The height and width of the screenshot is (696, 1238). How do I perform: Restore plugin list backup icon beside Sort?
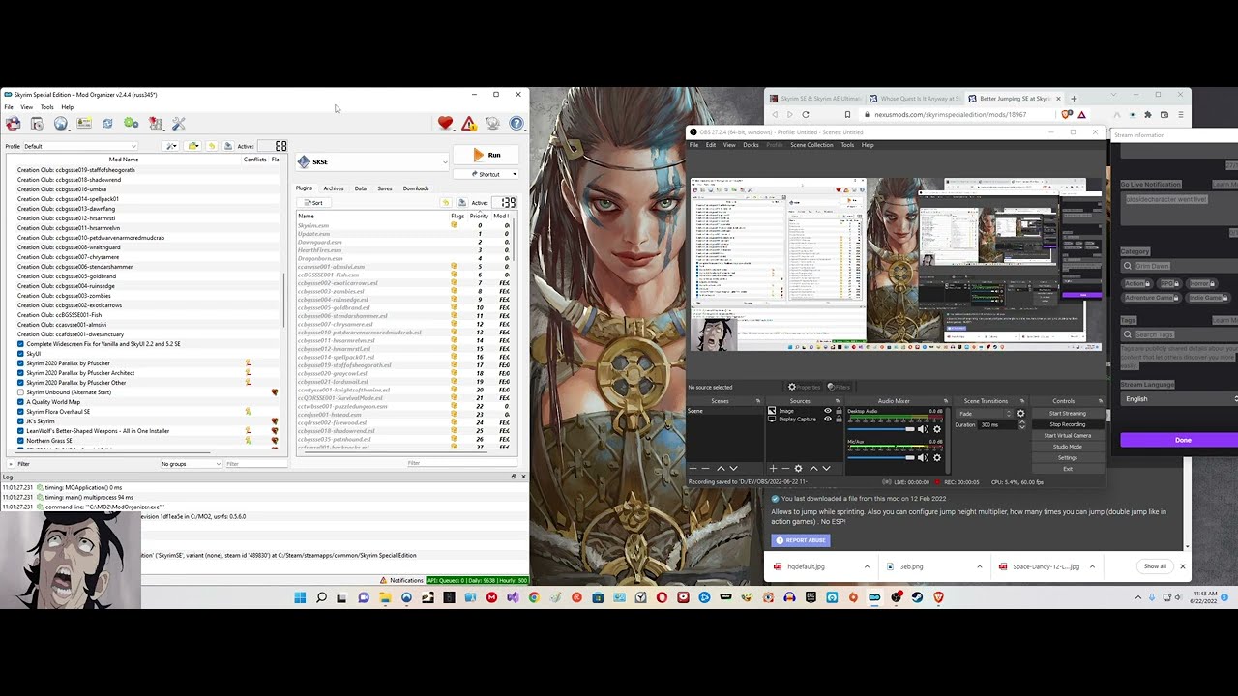tap(446, 203)
